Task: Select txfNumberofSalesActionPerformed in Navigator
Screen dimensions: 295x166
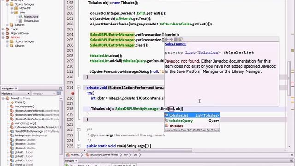Action: 37,127
